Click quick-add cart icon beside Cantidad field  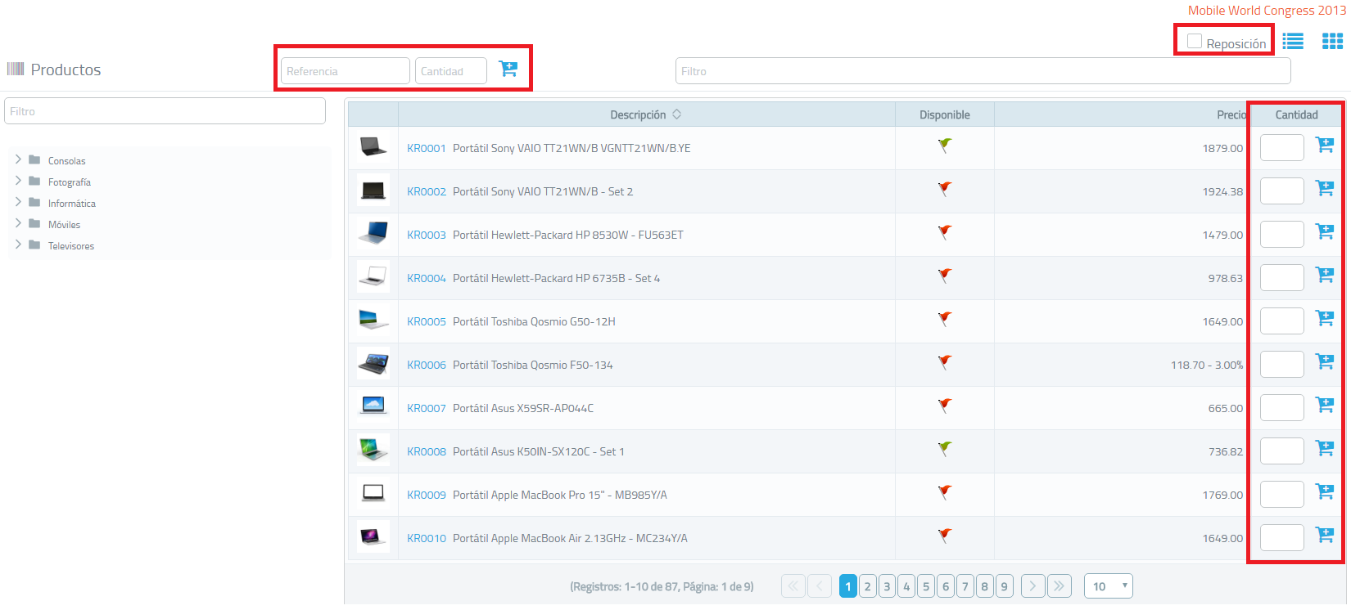pos(508,69)
